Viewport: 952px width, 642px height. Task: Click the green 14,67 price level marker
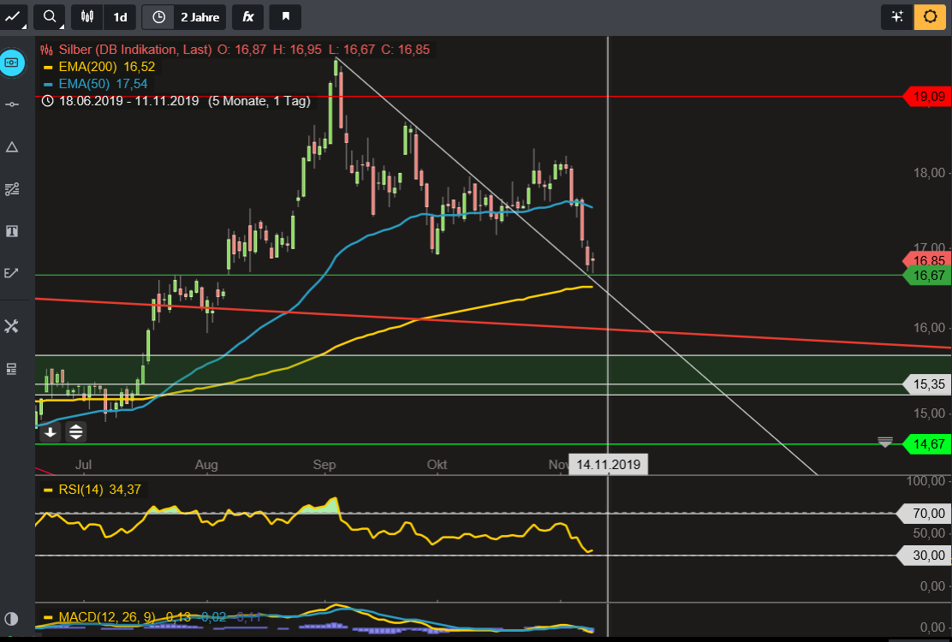click(x=929, y=444)
